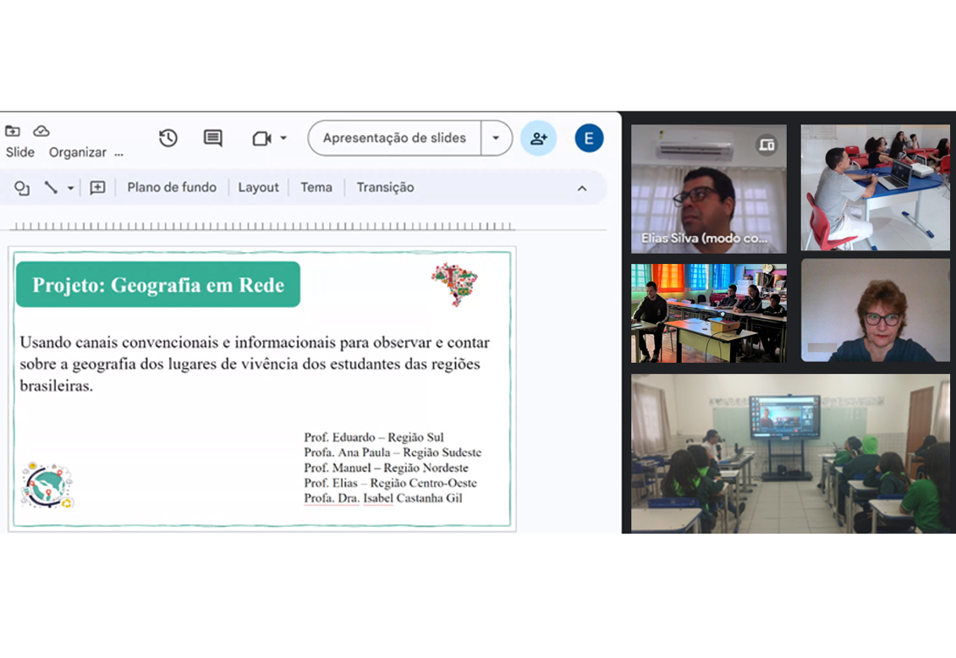956x658 pixels.
Task: Click the Plano de fundo button
Action: pyautogui.click(x=172, y=188)
